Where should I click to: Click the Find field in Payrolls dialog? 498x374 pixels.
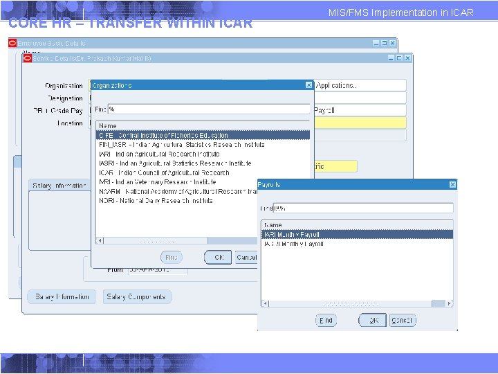(363, 208)
